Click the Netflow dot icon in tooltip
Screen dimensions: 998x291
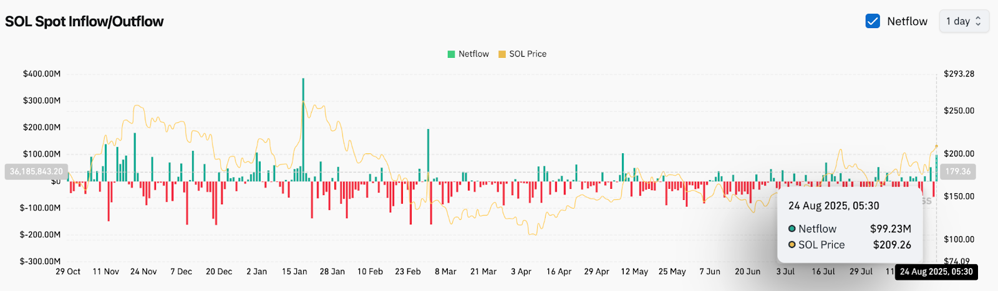(x=792, y=229)
